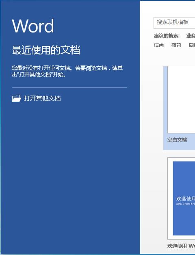Open other documents via 打开其他文档 link
The height and width of the screenshot is (255, 195).
(x=42, y=98)
